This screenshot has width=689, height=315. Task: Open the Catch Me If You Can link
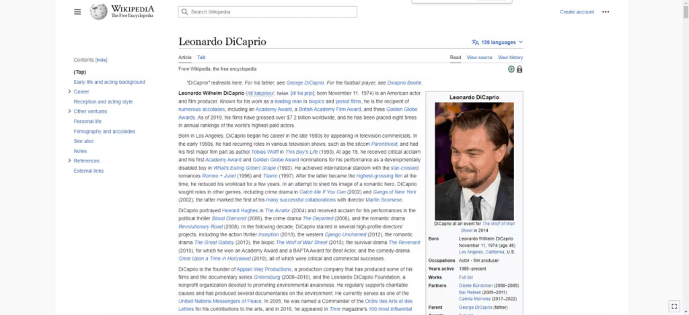[x=322, y=192]
